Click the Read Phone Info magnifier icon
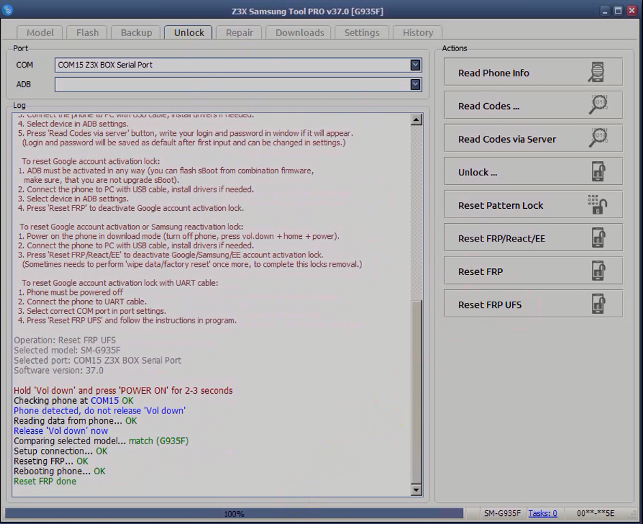 tap(596, 72)
